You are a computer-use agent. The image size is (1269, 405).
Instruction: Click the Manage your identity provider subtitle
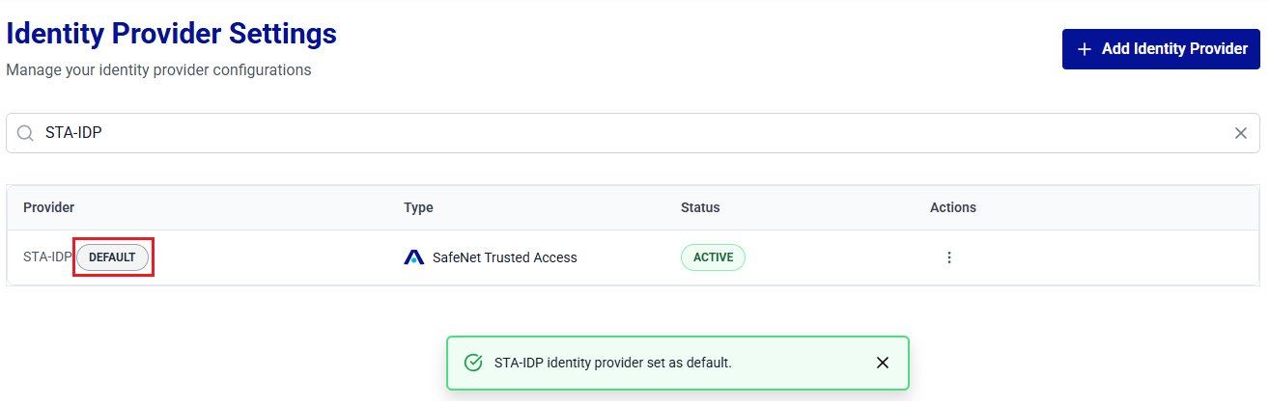158,70
